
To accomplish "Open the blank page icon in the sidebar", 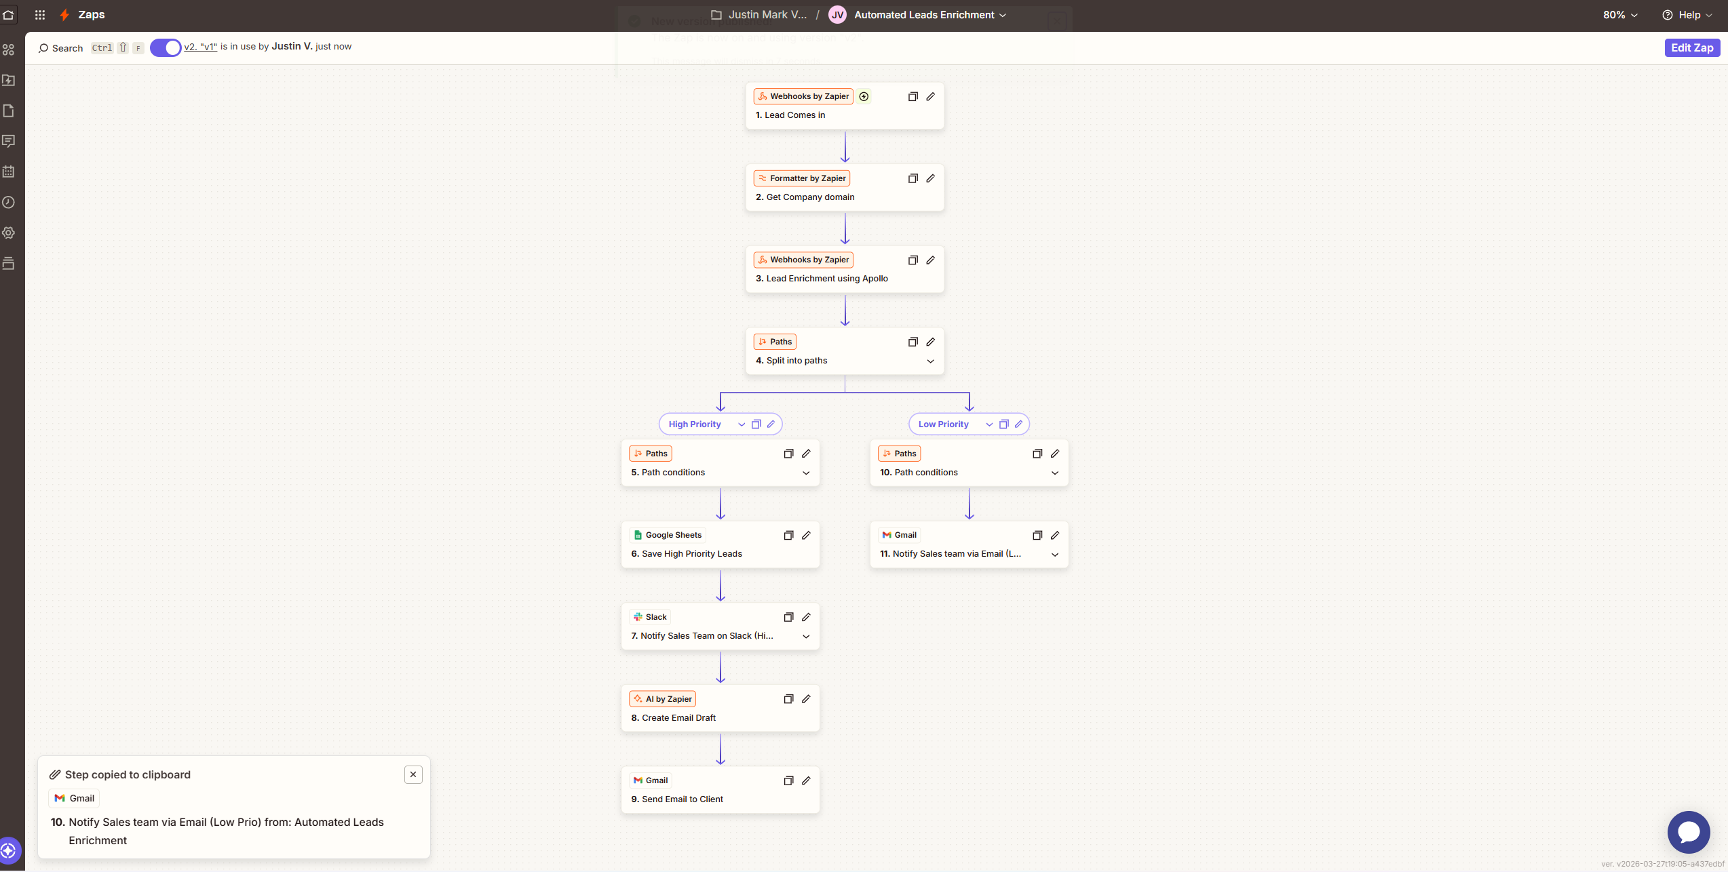I will point(8,111).
